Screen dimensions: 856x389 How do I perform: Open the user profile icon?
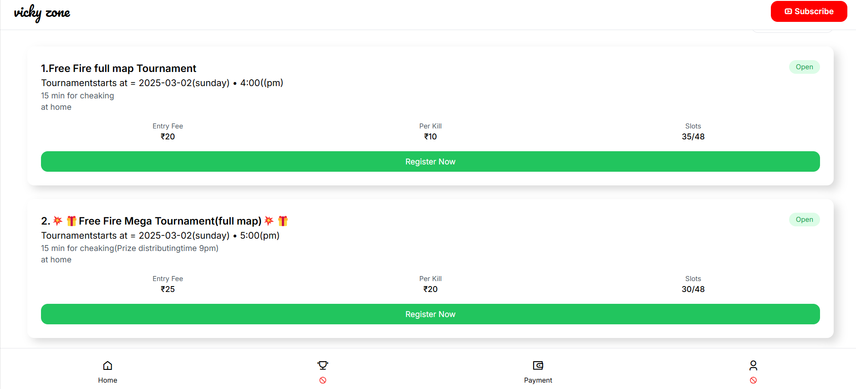point(753,365)
